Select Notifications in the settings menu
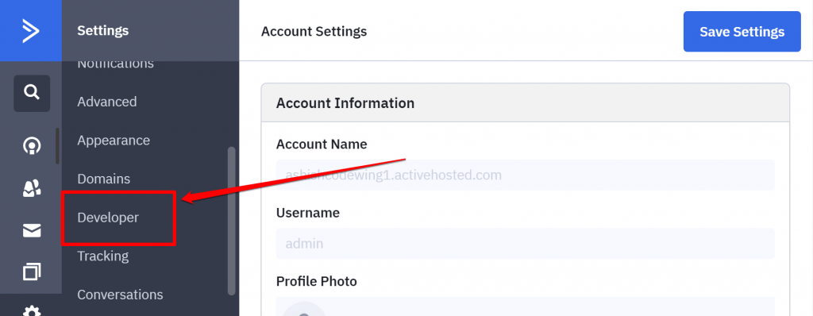Screen dimensions: 813x316 [115, 64]
